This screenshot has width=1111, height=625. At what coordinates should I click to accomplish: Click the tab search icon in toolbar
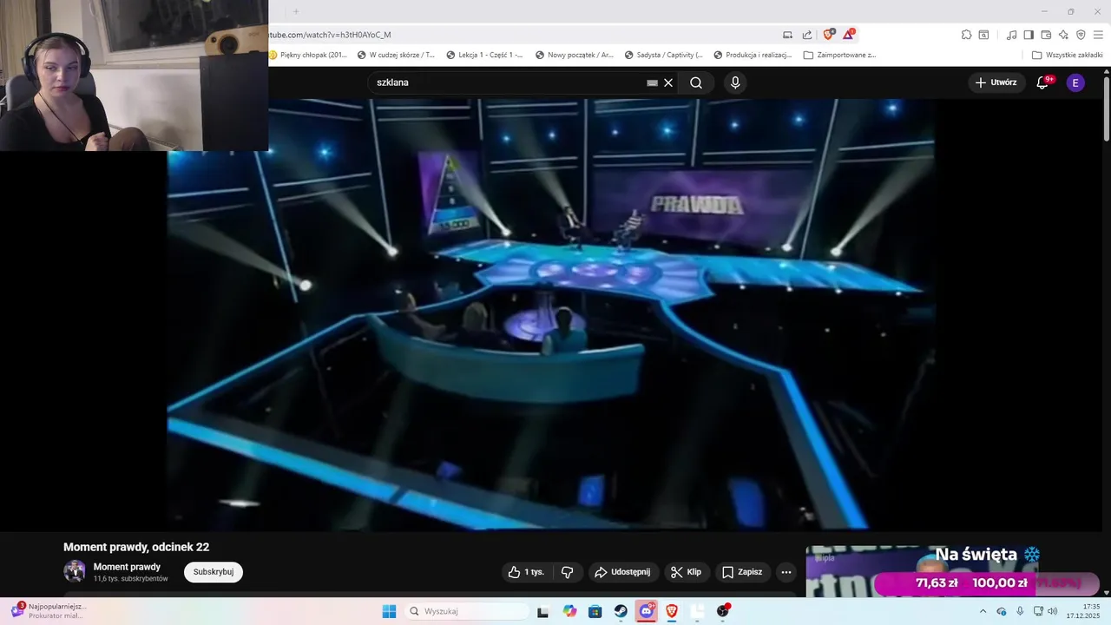tap(984, 35)
